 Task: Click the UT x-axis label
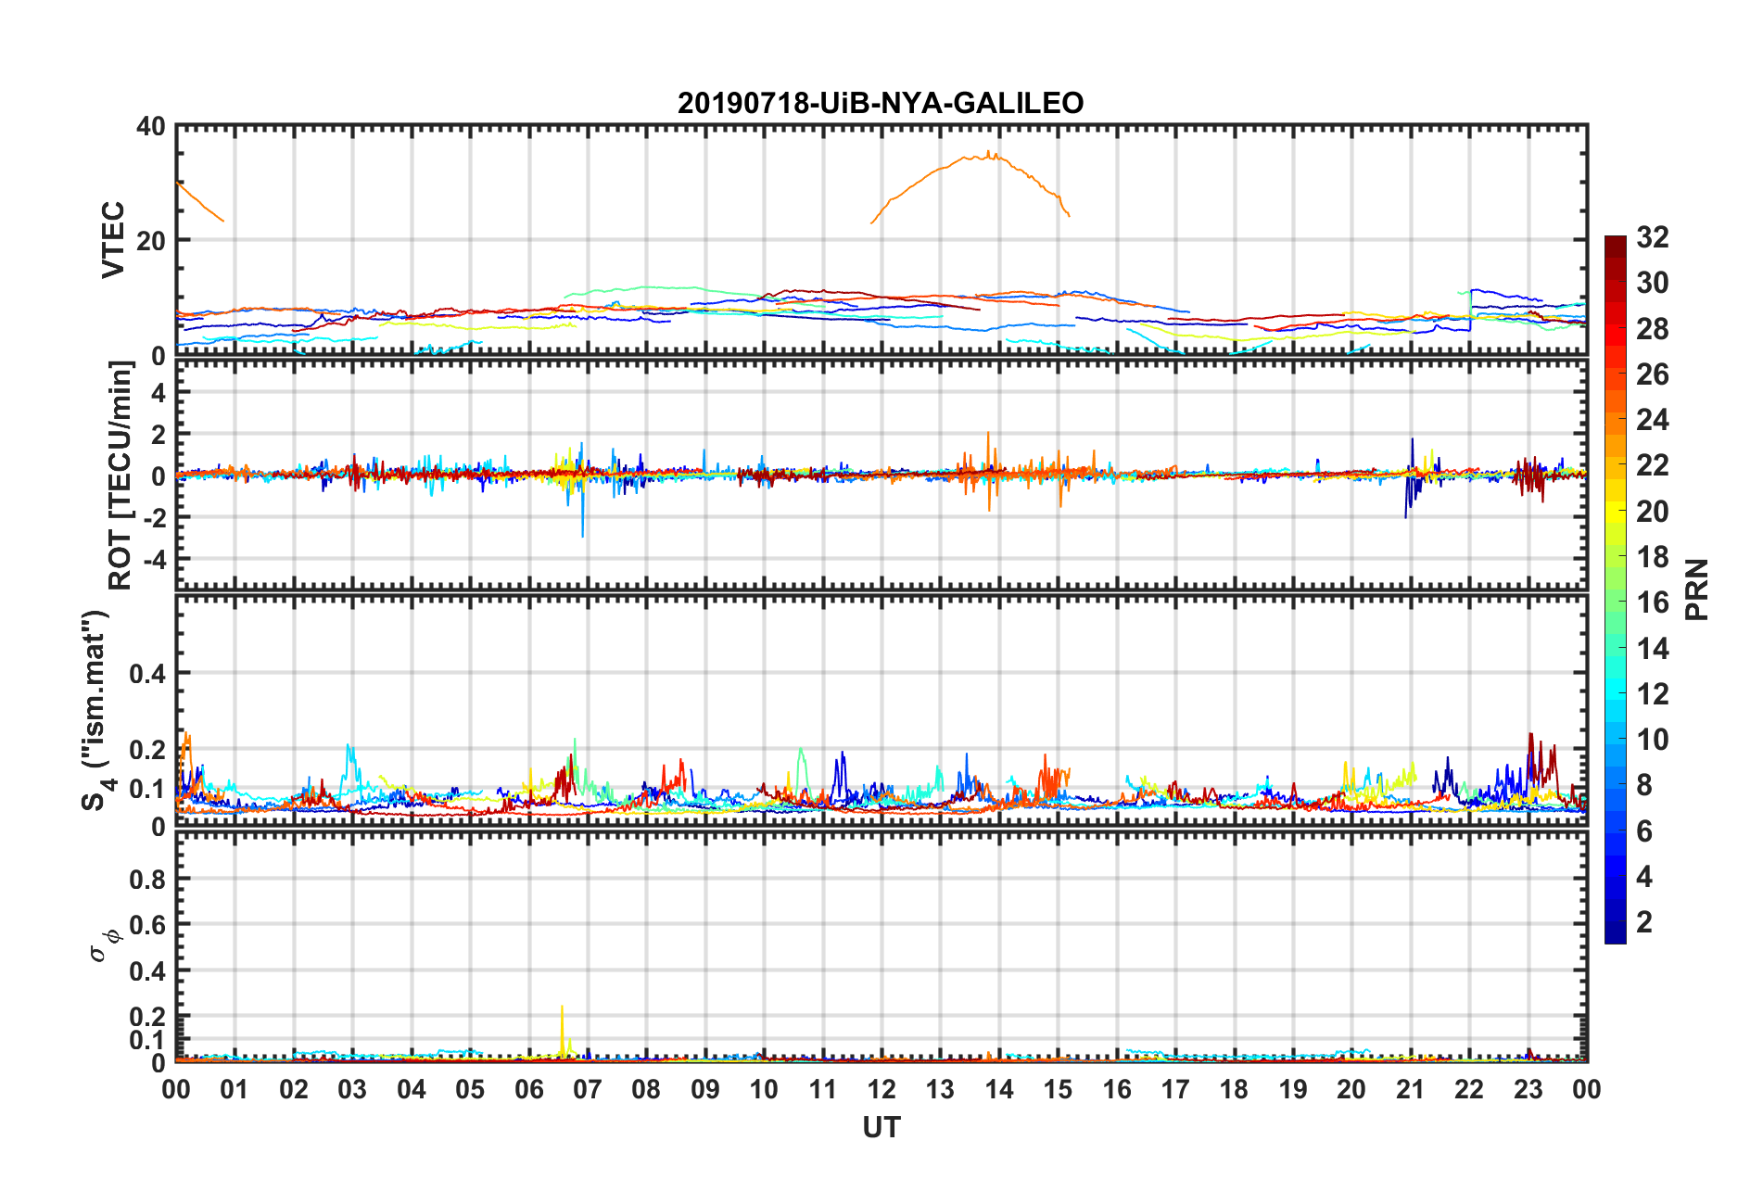tap(881, 1127)
